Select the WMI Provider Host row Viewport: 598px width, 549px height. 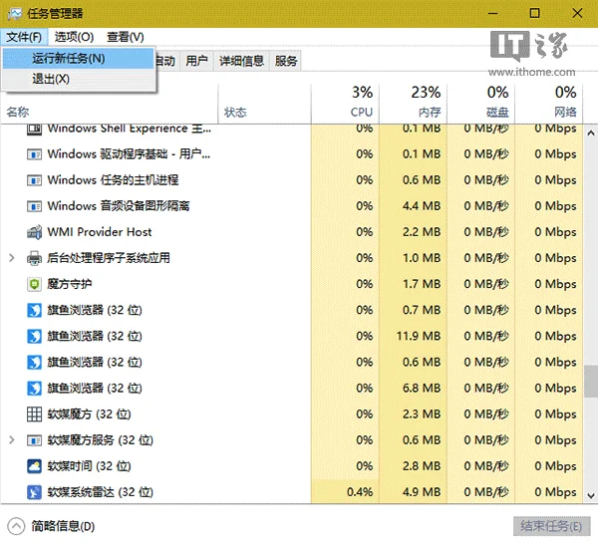tap(292, 232)
